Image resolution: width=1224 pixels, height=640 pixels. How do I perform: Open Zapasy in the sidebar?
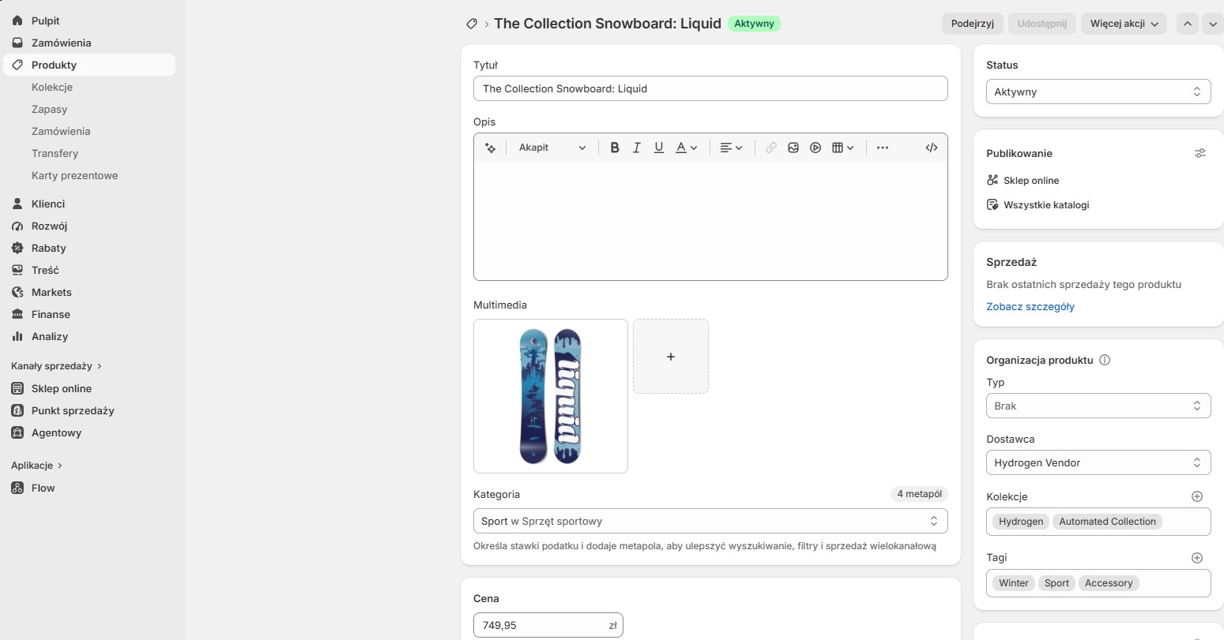49,109
